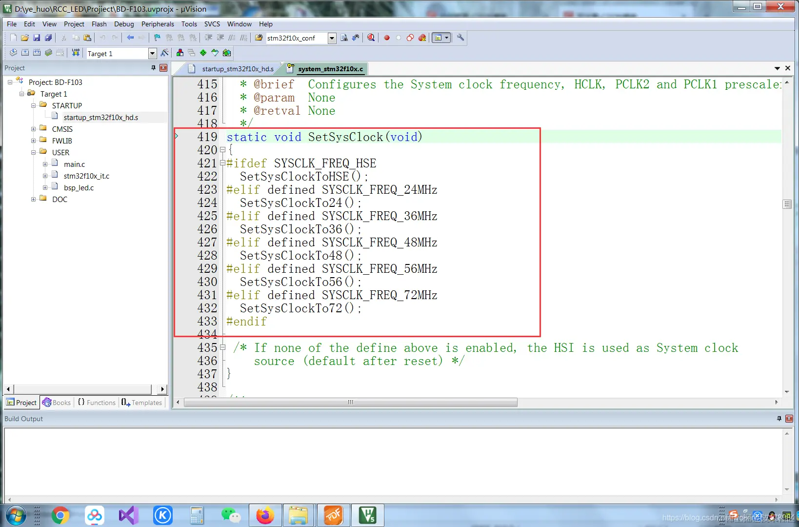799x527 pixels.
Task: Click Find in Files icon
Action: [x=259, y=38]
